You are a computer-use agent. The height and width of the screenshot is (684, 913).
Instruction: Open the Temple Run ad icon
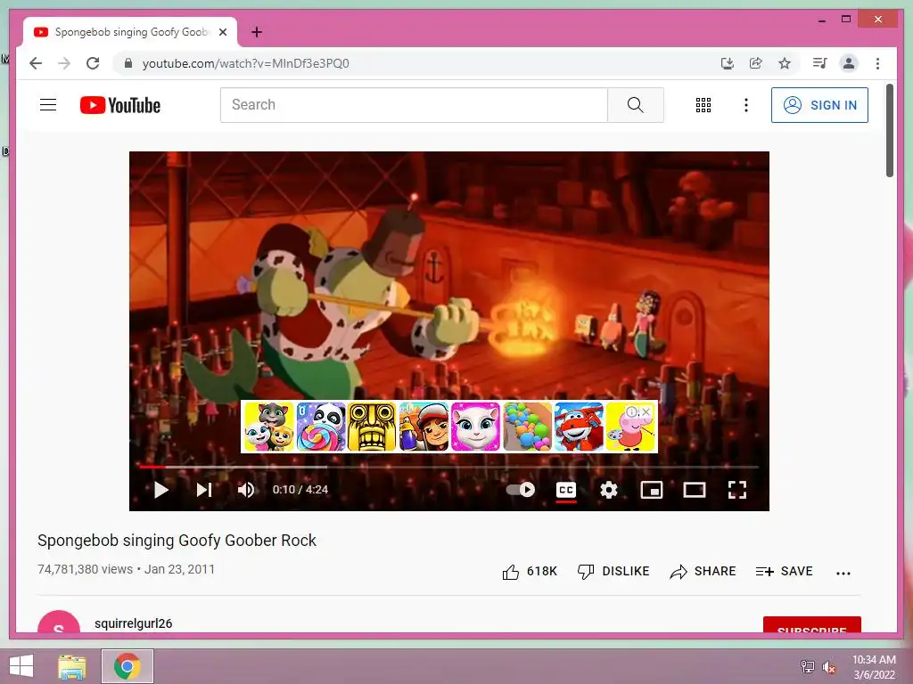pos(372,427)
